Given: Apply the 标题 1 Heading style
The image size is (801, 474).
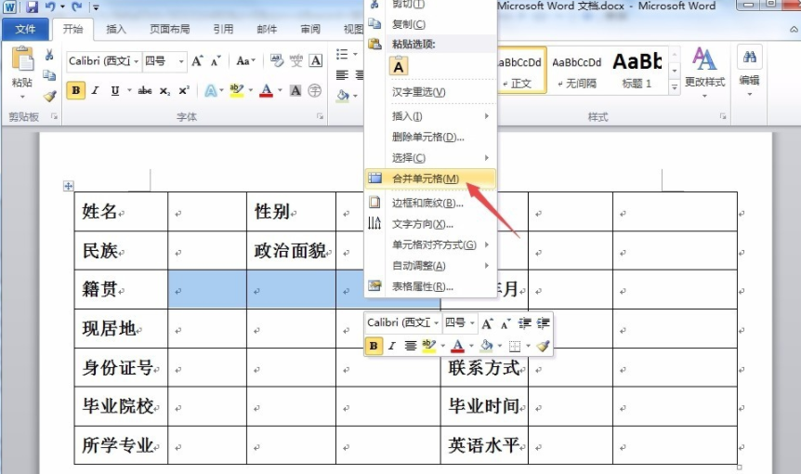Looking at the screenshot, I should click(x=637, y=71).
